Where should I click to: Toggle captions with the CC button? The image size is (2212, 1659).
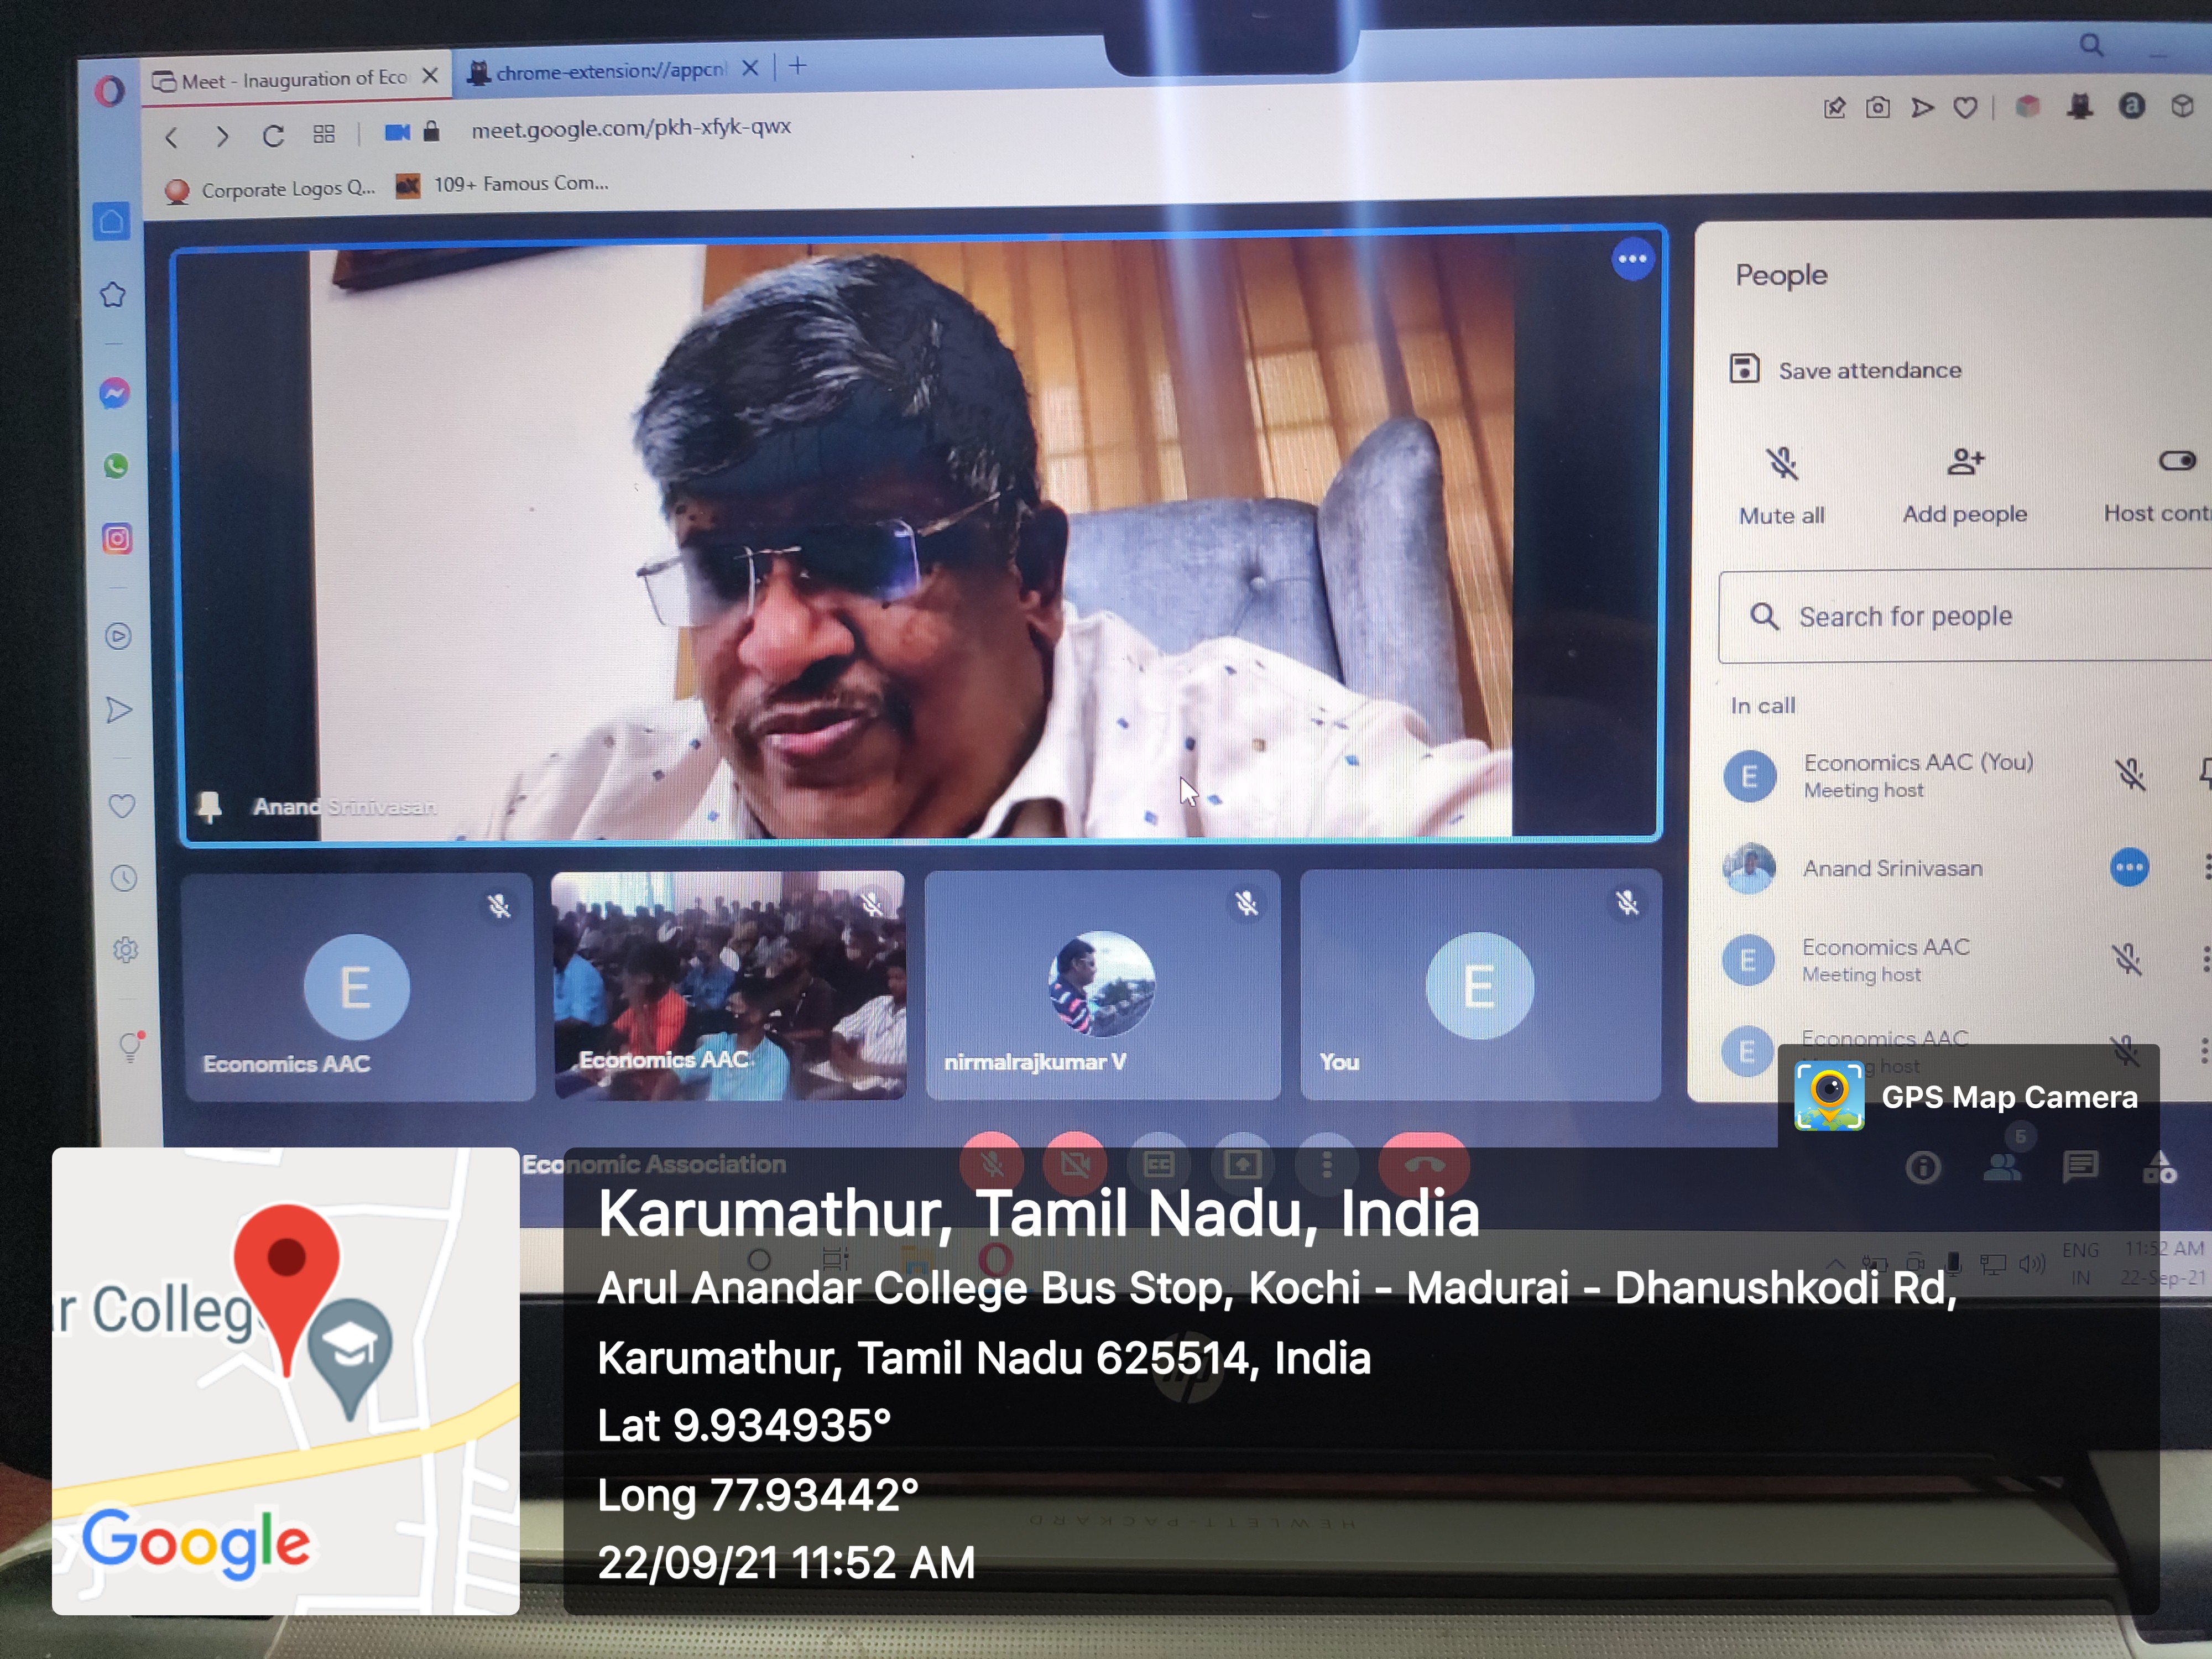[1159, 1164]
